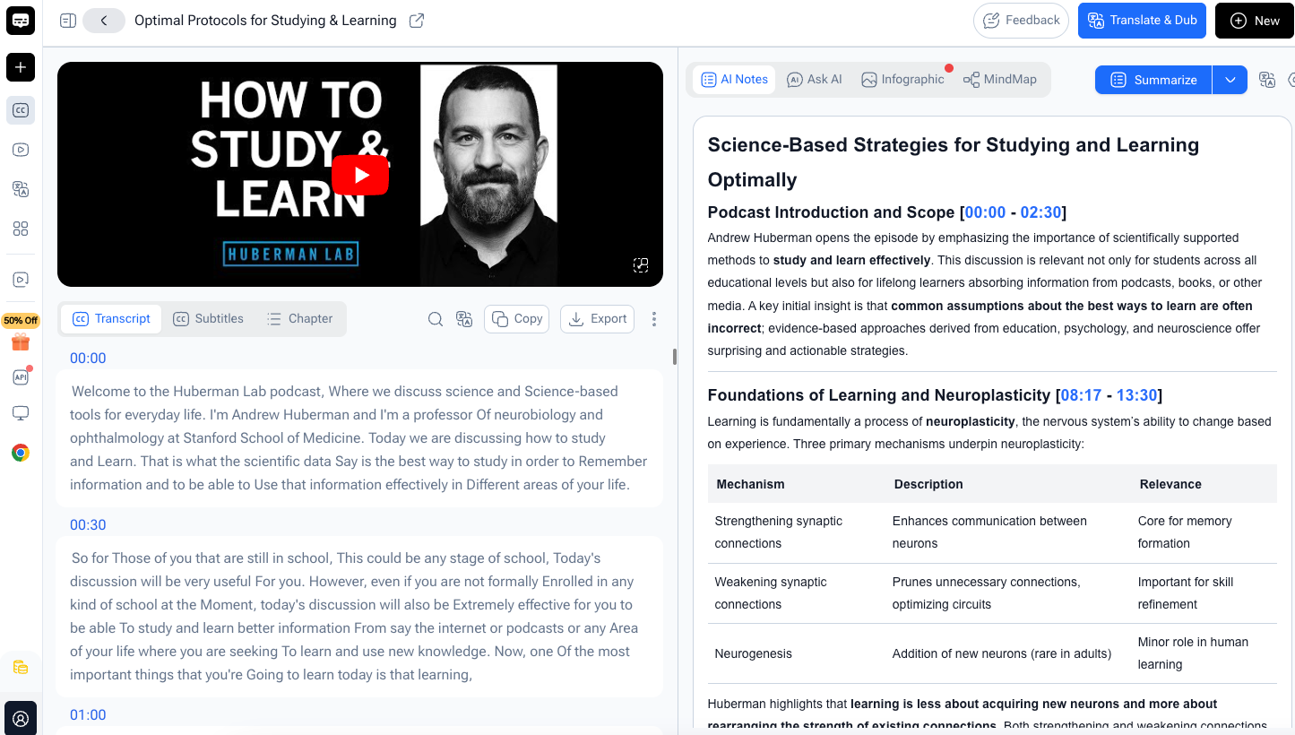Image resolution: width=1295 pixels, height=735 pixels.
Task: Toggle the sidebar panel layout icon
Action: click(x=67, y=21)
